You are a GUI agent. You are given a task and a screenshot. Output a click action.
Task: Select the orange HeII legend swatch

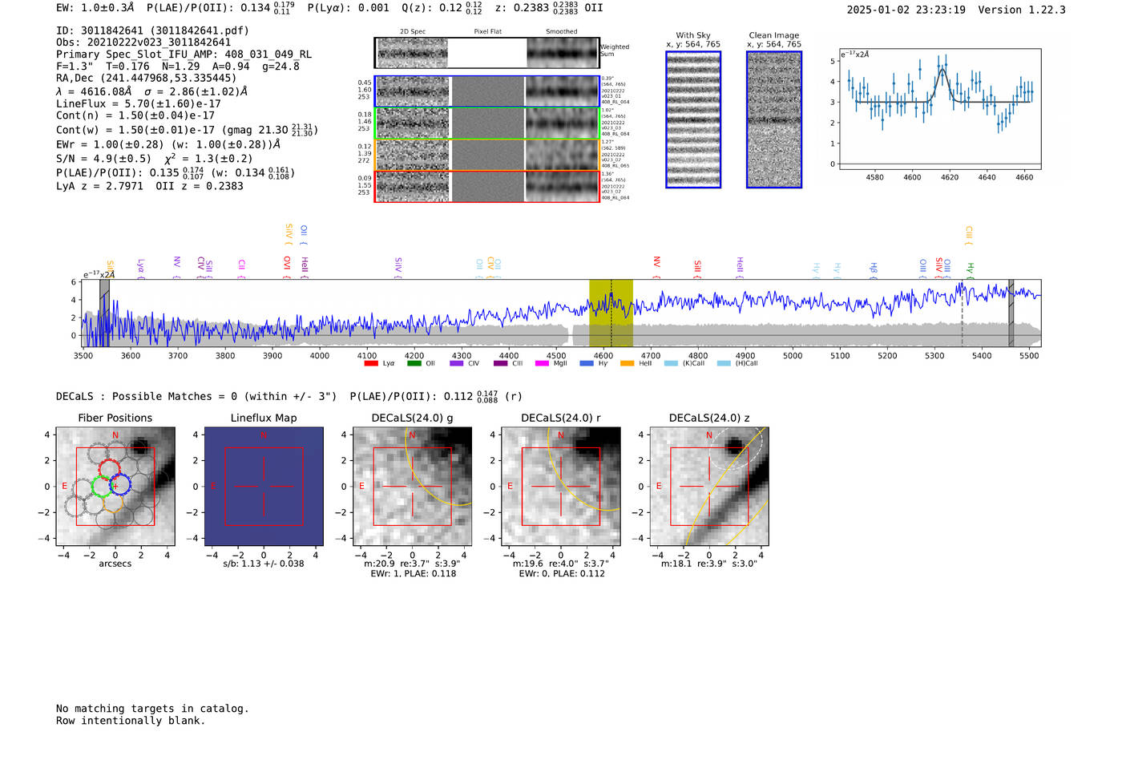pos(627,363)
